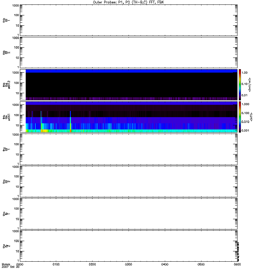The height and width of the screenshot is (274, 257).
Task: Click the 100 tick label of thc fff 2
Action: tap(16, 176)
